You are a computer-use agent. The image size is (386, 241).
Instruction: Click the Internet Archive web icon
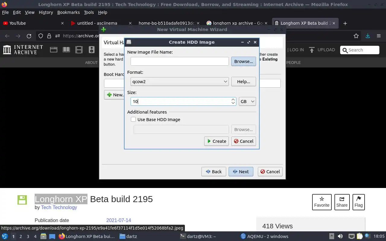point(54,50)
